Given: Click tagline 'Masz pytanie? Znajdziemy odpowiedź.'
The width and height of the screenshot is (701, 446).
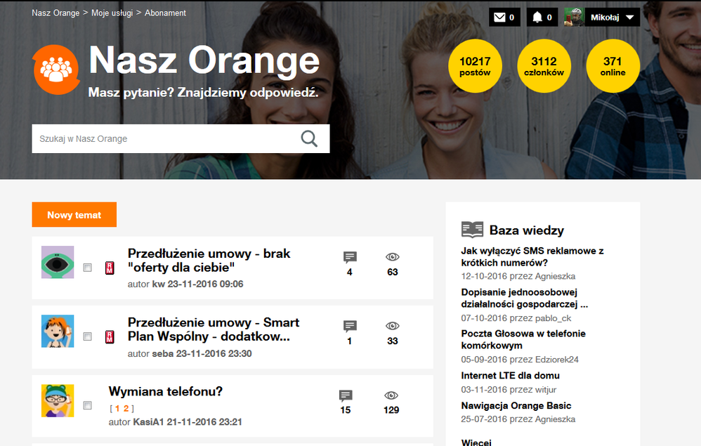Looking at the screenshot, I should click(x=204, y=93).
